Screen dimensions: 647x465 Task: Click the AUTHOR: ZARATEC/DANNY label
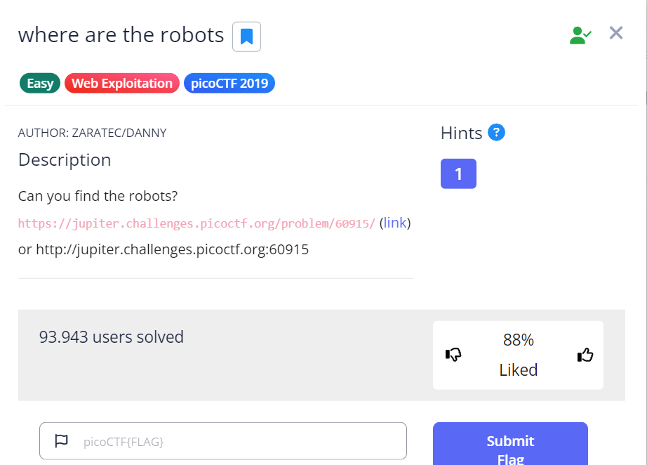point(92,132)
